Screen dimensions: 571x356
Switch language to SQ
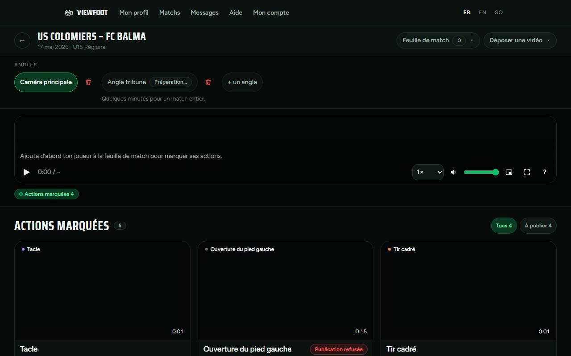(499, 12)
